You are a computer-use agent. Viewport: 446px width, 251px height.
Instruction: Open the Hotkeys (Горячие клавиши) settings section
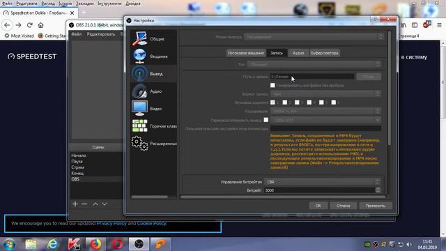[153, 126]
